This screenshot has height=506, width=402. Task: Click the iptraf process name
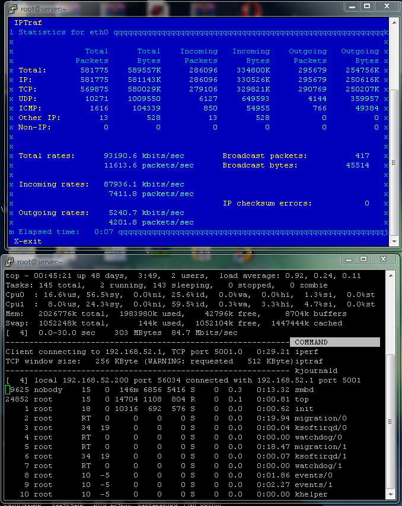pos(309,362)
